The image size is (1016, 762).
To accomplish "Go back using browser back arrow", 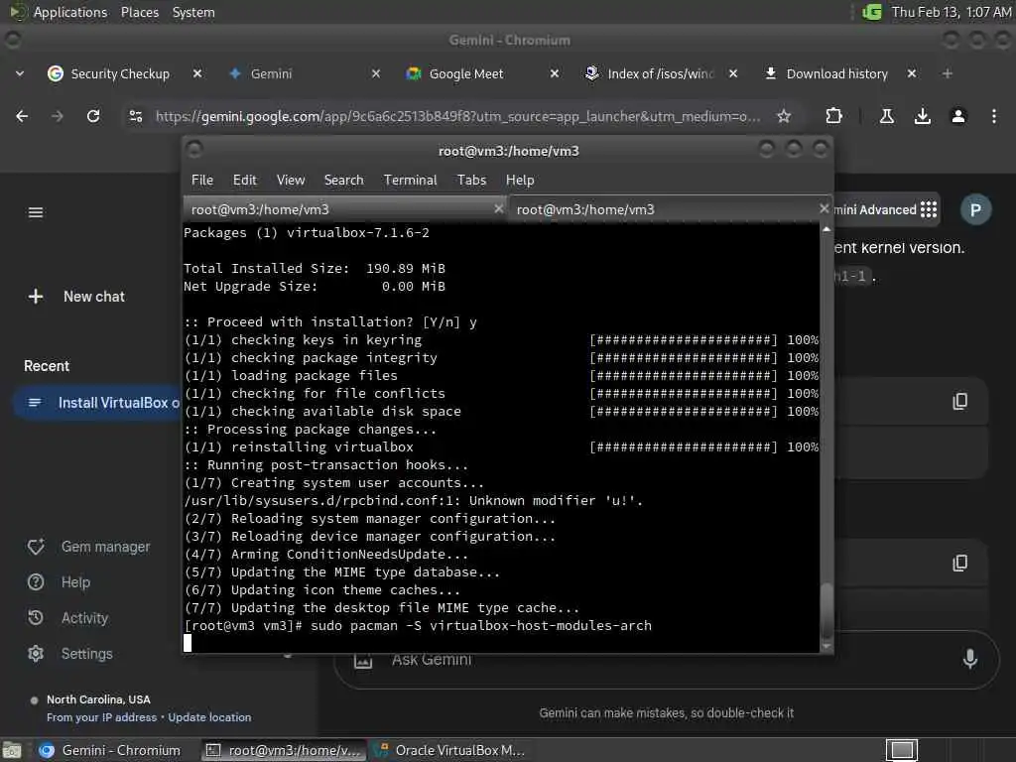I will pyautogui.click(x=22, y=116).
